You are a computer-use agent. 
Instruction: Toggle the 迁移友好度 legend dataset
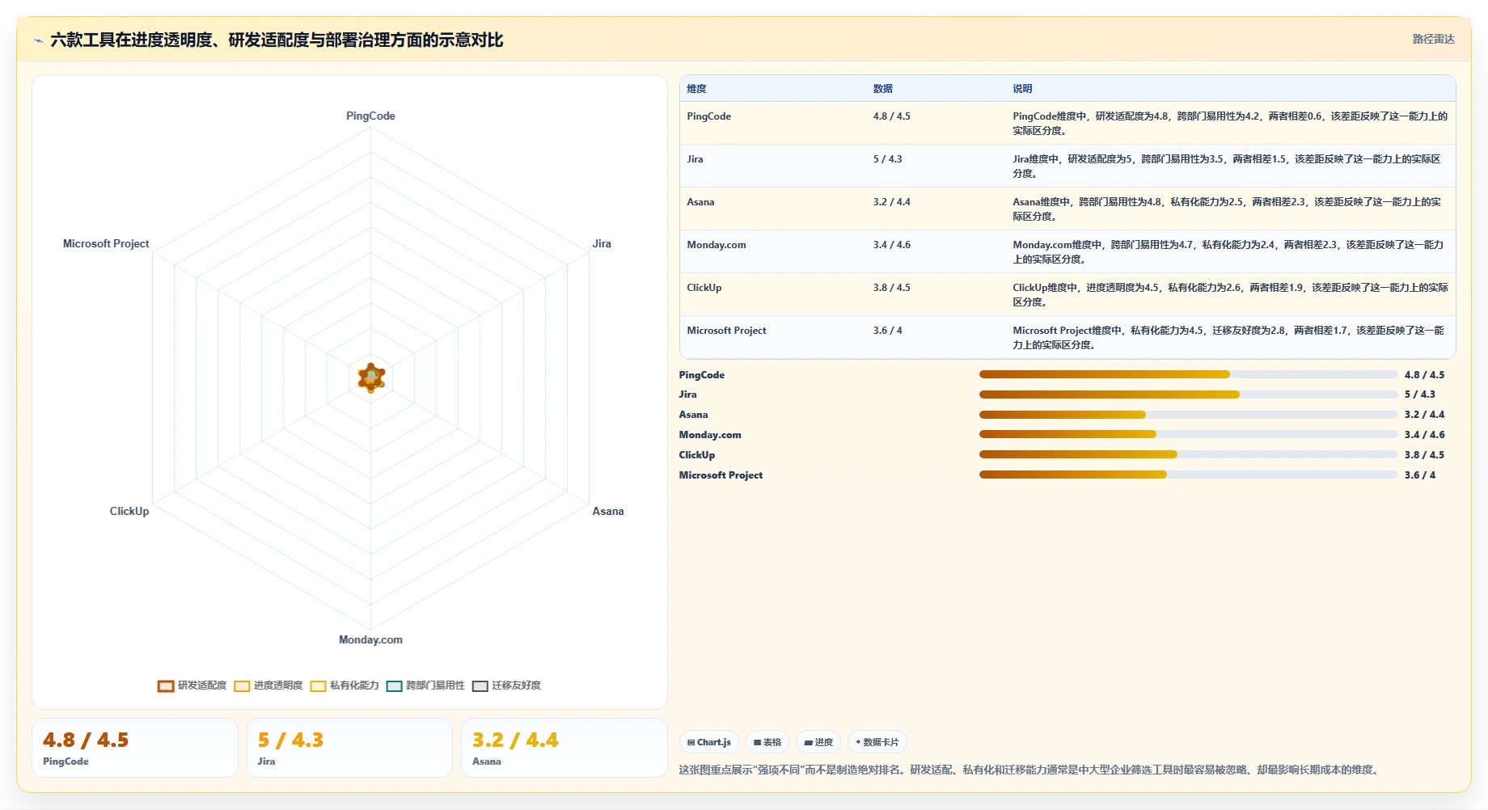tap(507, 686)
